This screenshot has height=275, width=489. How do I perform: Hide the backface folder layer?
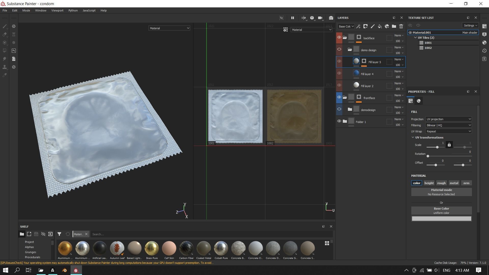point(339,37)
